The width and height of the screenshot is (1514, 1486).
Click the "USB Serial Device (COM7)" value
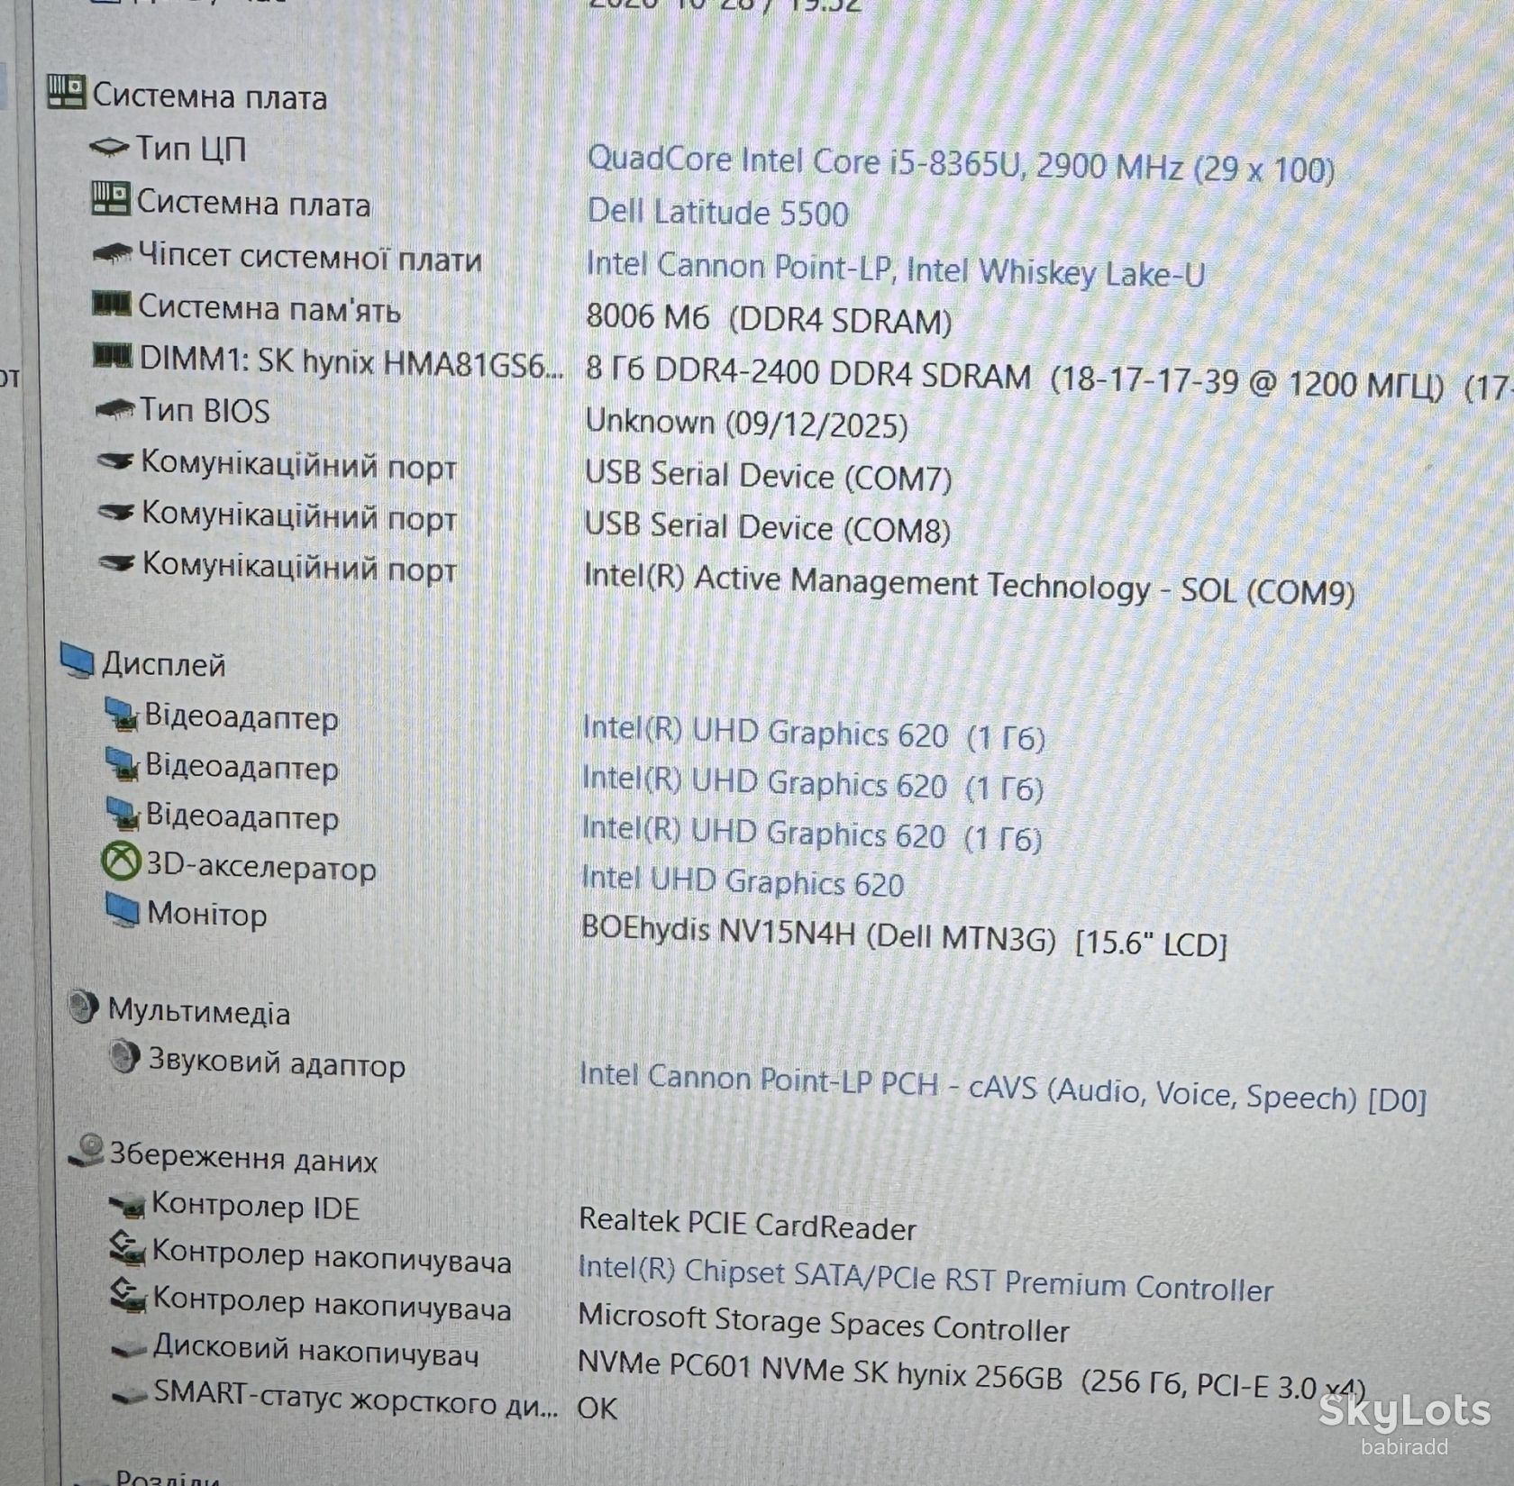(x=768, y=476)
